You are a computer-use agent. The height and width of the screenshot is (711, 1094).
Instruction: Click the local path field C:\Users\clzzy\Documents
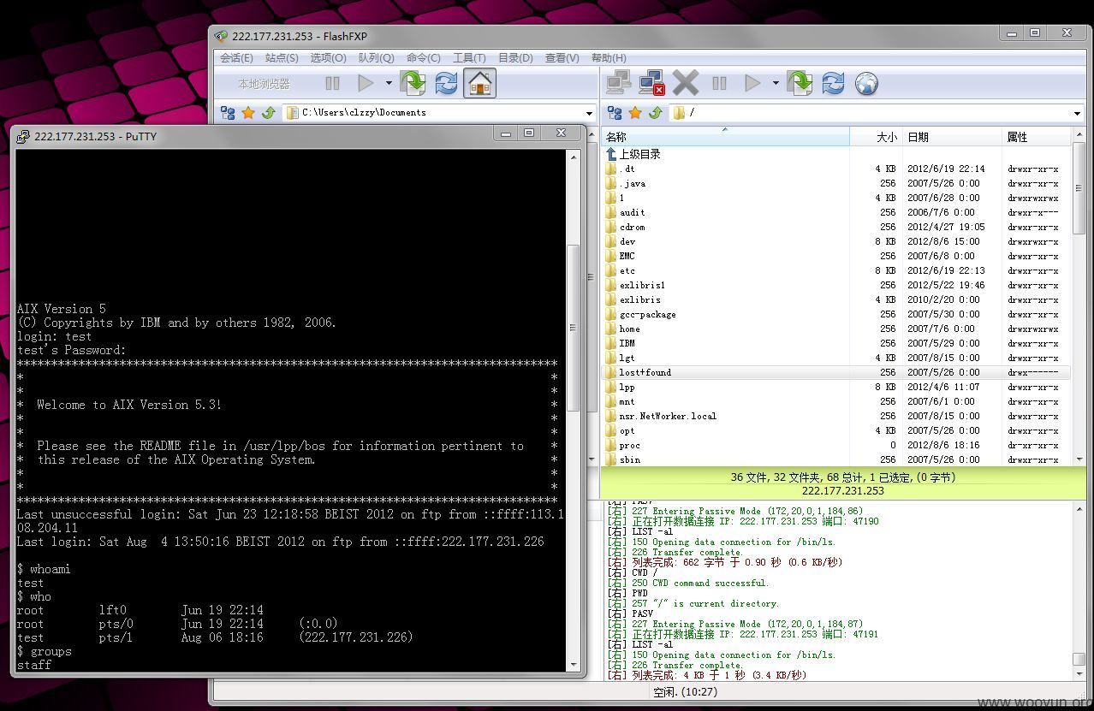tap(440, 112)
